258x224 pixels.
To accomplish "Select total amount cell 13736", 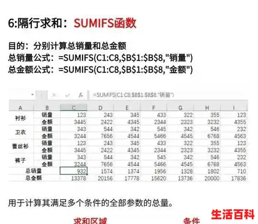I will coord(180,178).
